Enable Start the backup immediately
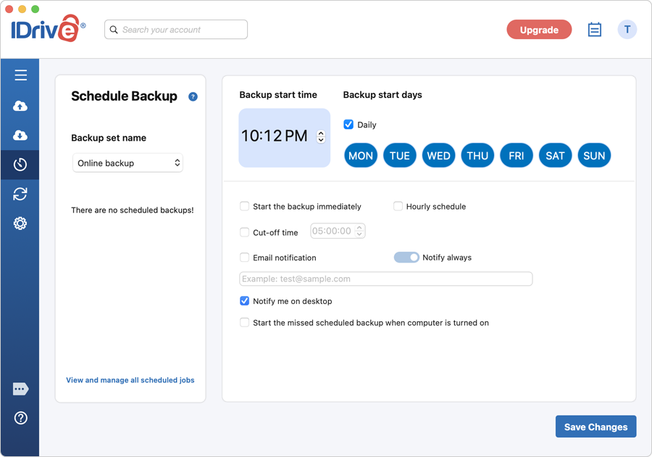The height and width of the screenshot is (457, 652). (x=245, y=207)
